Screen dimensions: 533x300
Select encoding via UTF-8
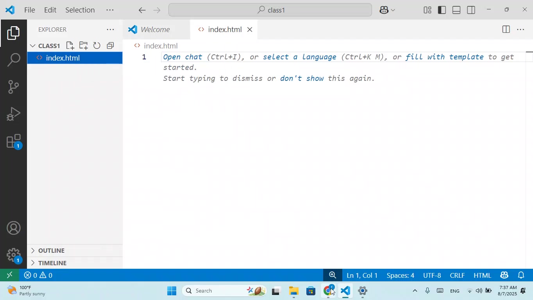432,275
